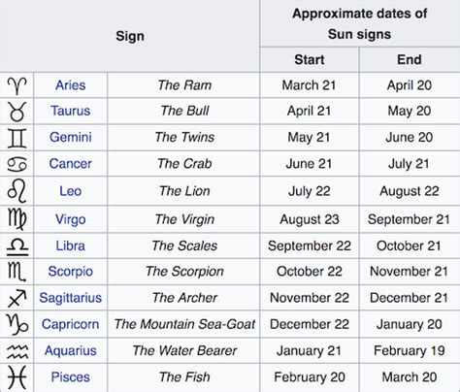The width and height of the screenshot is (460, 392).
Task: Click the Leo lion symbol icon
Action: click(16, 191)
